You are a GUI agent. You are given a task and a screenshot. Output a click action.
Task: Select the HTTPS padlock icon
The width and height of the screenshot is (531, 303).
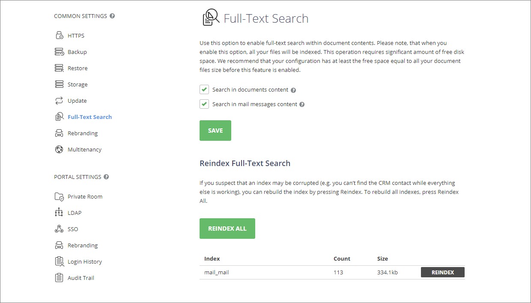pyautogui.click(x=60, y=35)
